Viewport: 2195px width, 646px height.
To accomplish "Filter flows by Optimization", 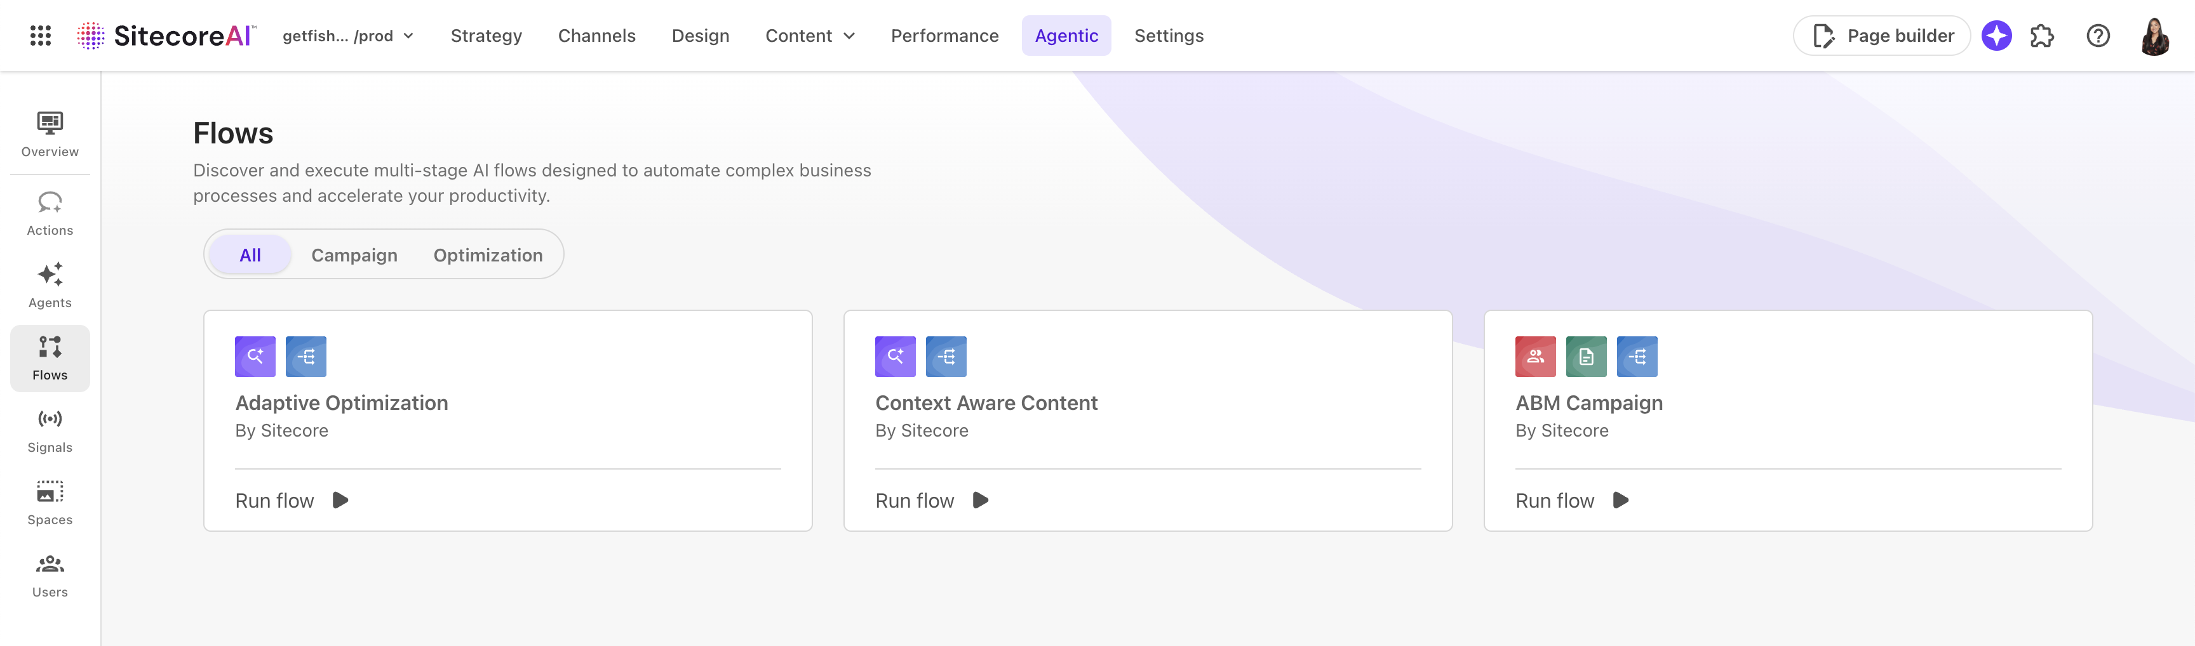I will [x=487, y=254].
